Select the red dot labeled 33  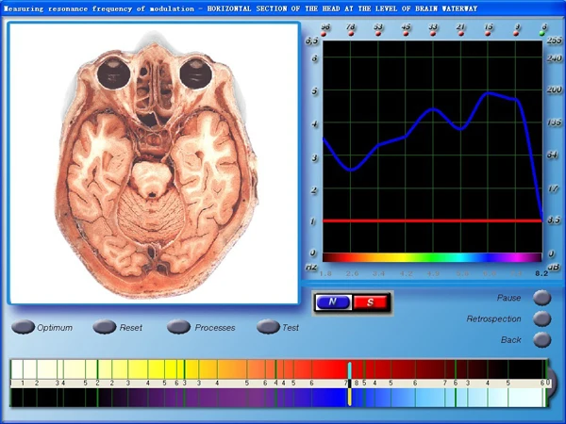tap(433, 33)
